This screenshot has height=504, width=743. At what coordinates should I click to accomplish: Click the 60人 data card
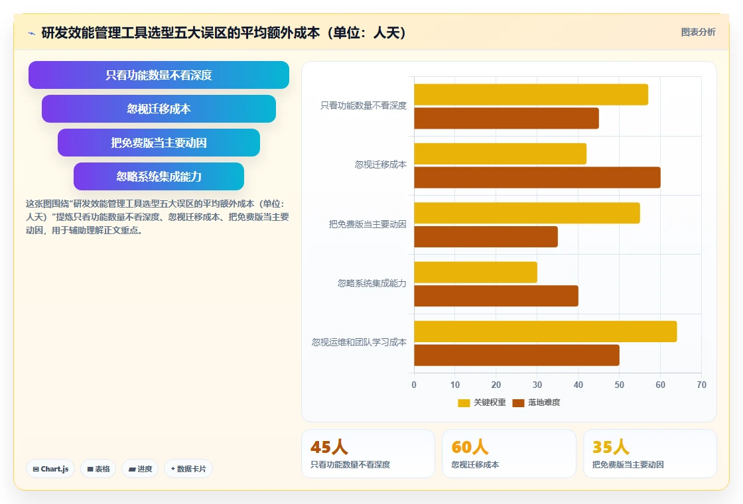[x=509, y=454]
